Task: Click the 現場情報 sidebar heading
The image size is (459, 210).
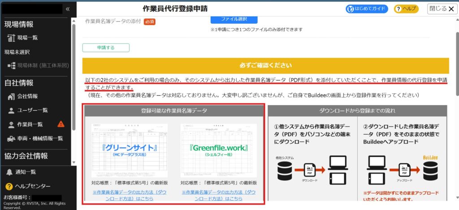Action: pos(19,24)
